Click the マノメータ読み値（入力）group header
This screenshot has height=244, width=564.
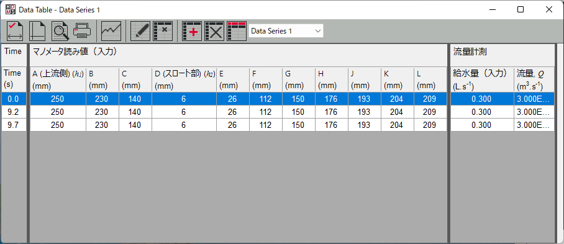click(238, 55)
